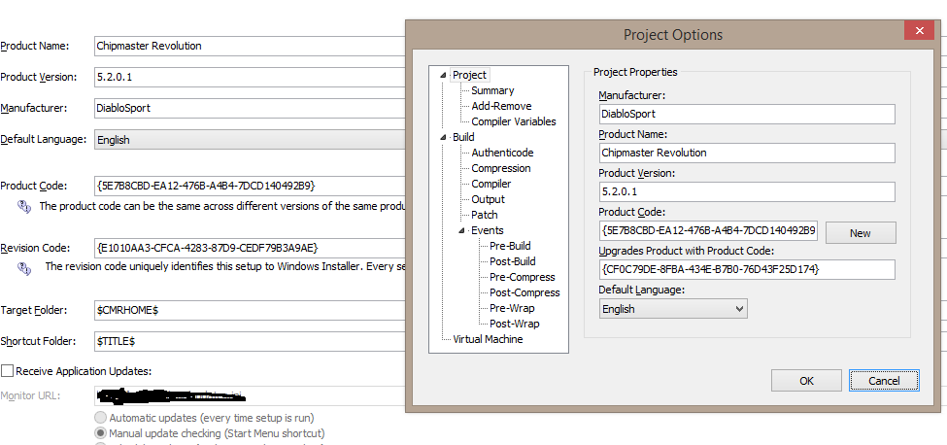The width and height of the screenshot is (947, 445).
Task: Click Product Version field in Project Options
Action: pyautogui.click(x=747, y=191)
